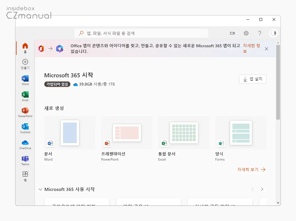Launch Word from the sidebar

click(25, 80)
